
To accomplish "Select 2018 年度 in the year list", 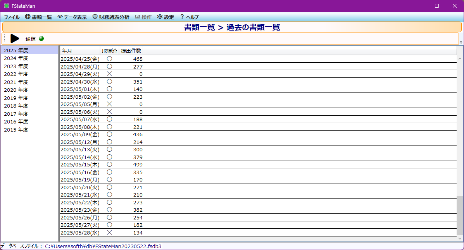I will (x=29, y=106).
